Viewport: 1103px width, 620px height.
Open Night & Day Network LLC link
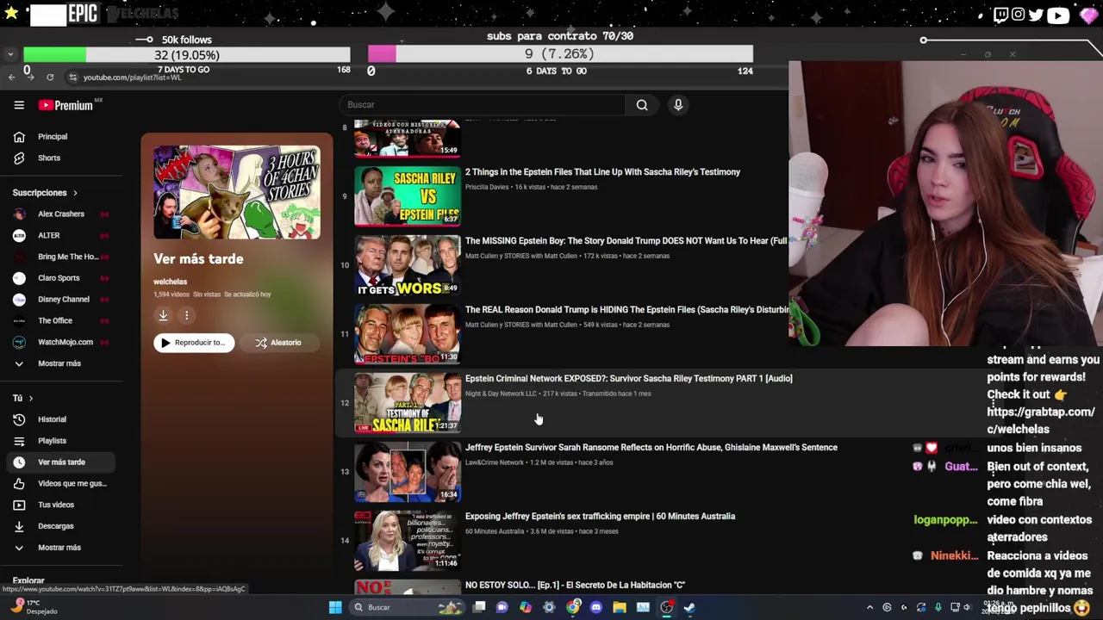pos(501,394)
